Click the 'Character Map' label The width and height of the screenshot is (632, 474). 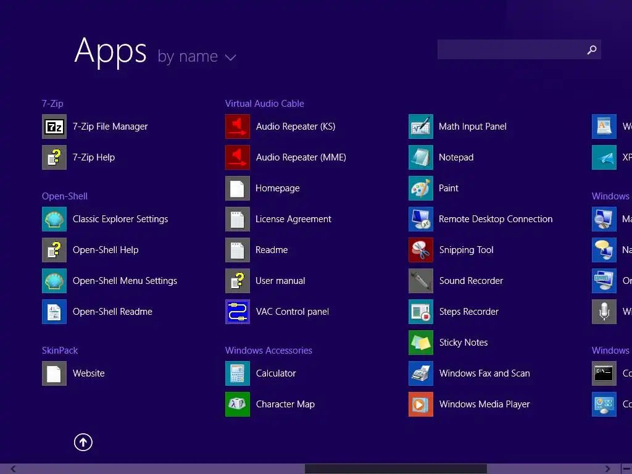click(285, 404)
